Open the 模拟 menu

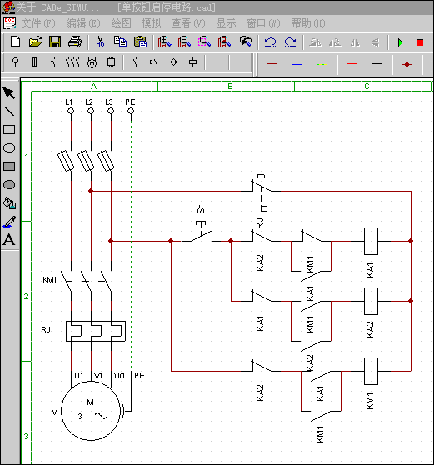coord(151,23)
